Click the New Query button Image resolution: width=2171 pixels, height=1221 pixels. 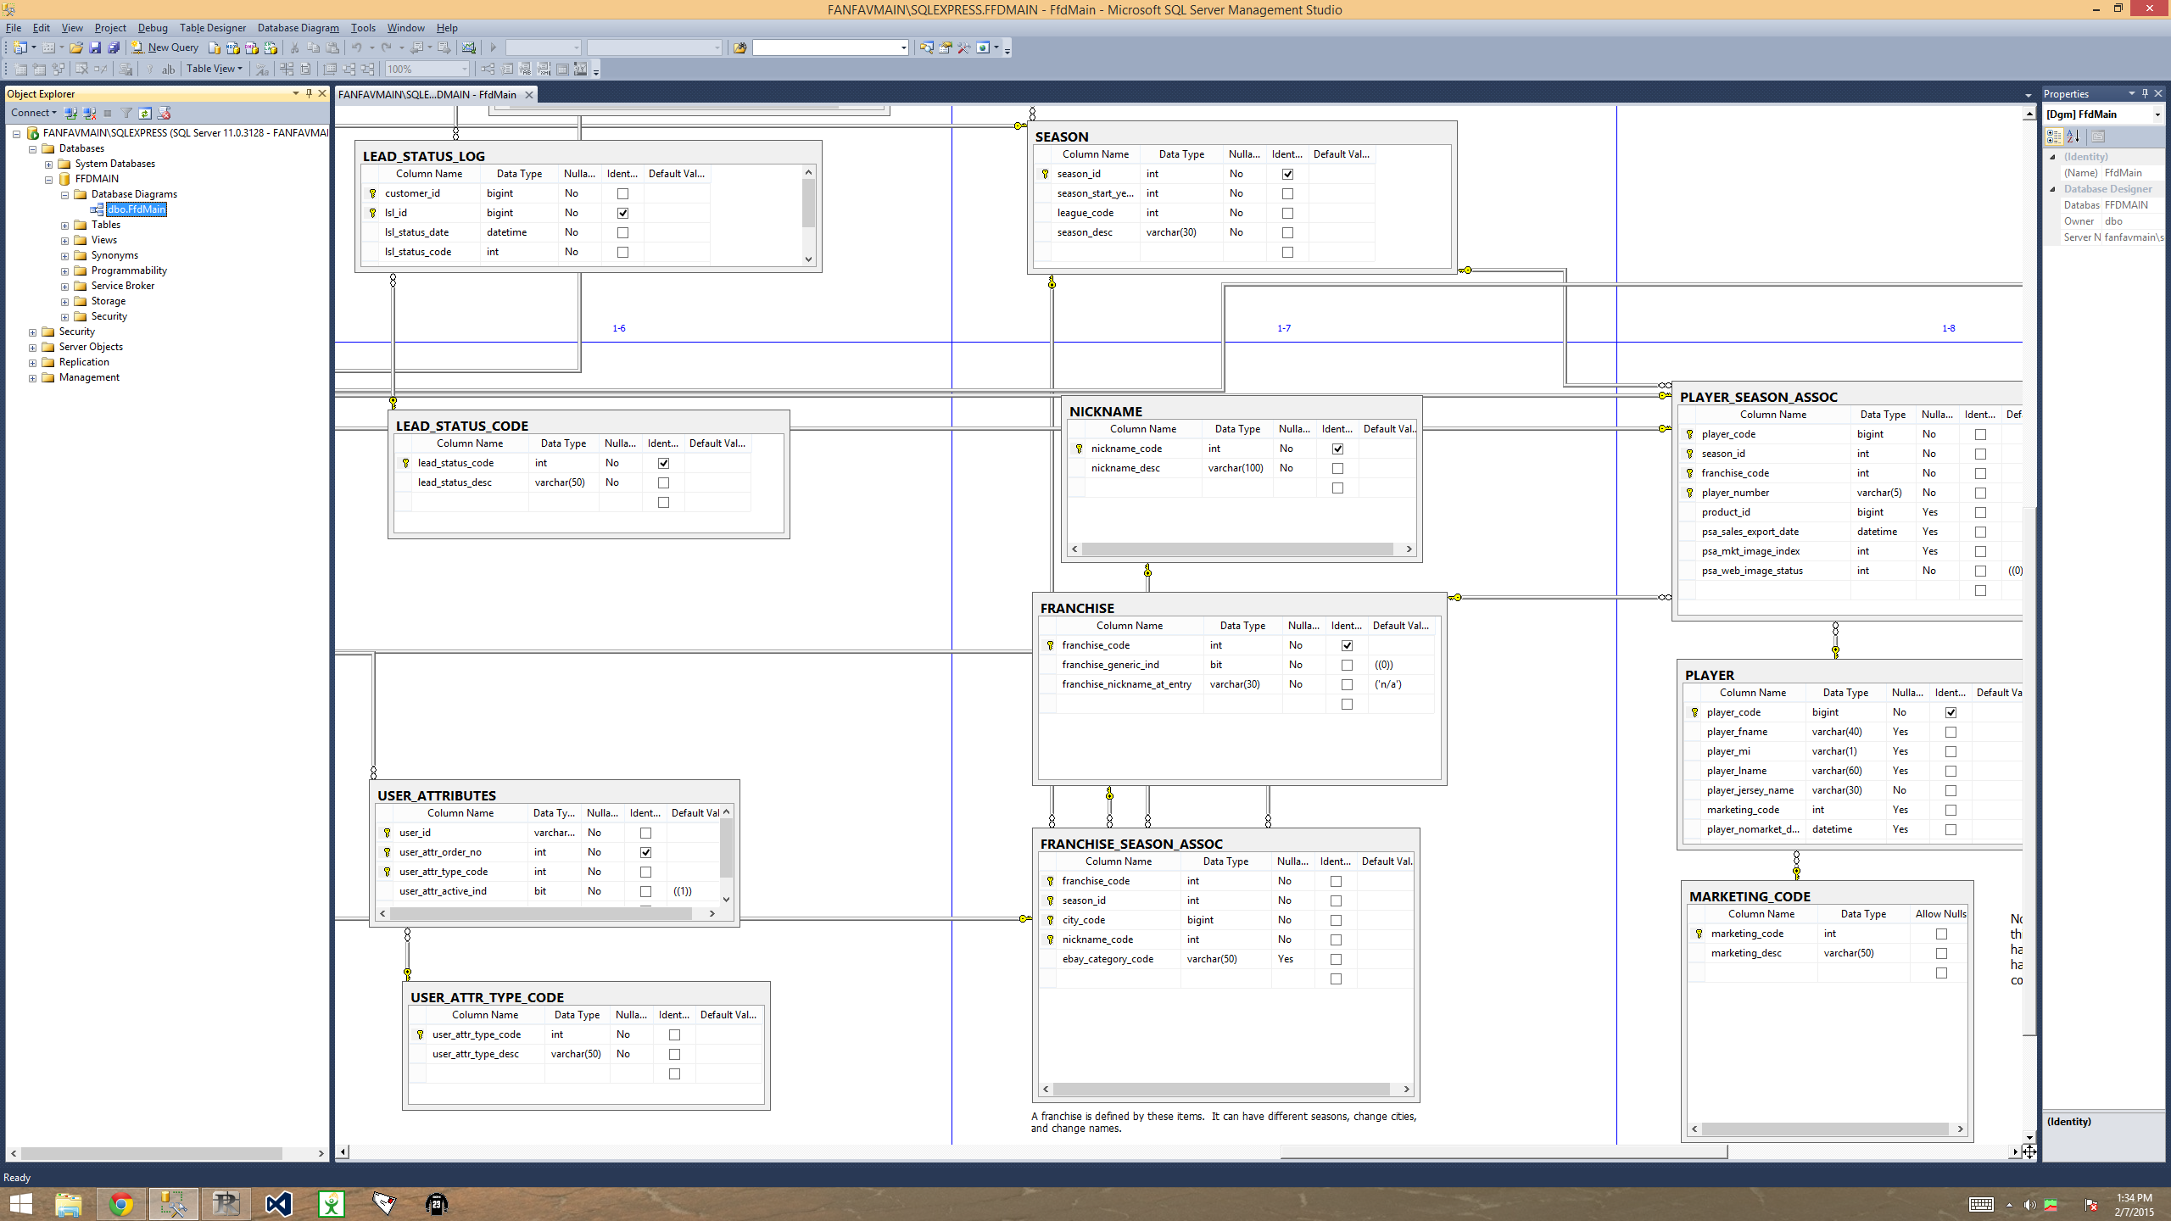click(x=165, y=47)
